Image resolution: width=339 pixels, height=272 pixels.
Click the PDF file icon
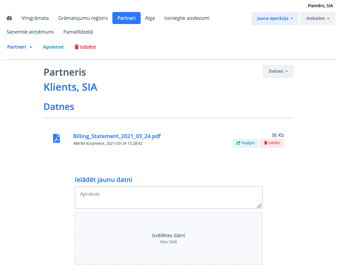[x=56, y=138]
